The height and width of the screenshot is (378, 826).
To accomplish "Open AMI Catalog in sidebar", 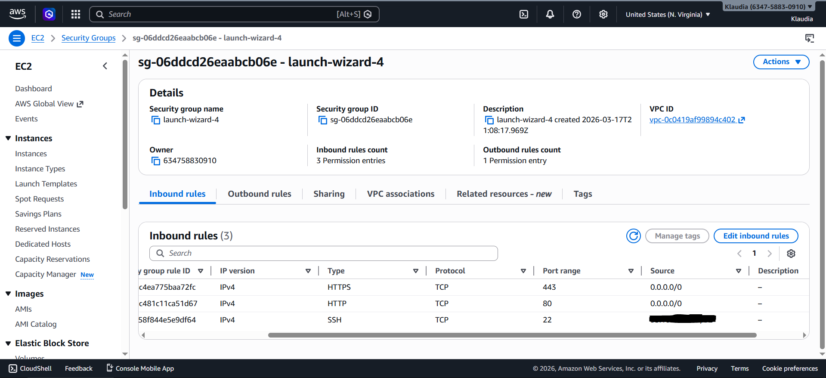I will coord(36,324).
